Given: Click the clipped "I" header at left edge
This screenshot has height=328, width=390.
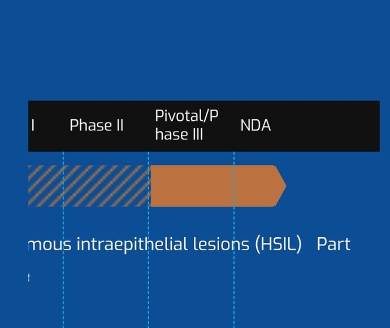Looking at the screenshot, I should [x=33, y=125].
